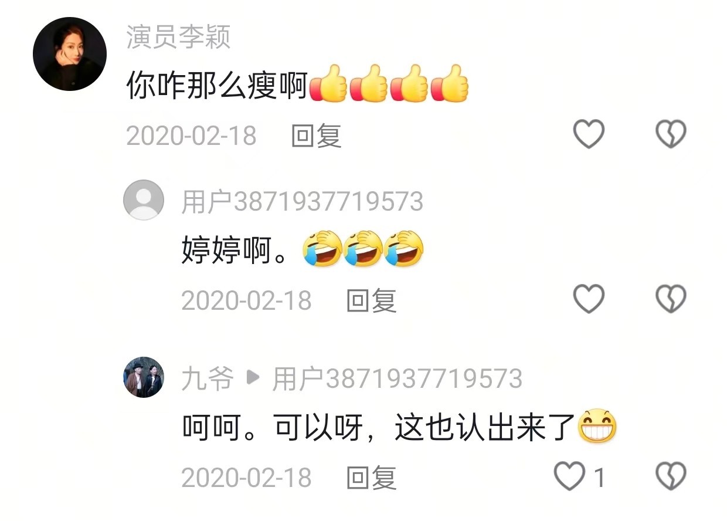Open 九爷's avatar photo

pos(144,377)
